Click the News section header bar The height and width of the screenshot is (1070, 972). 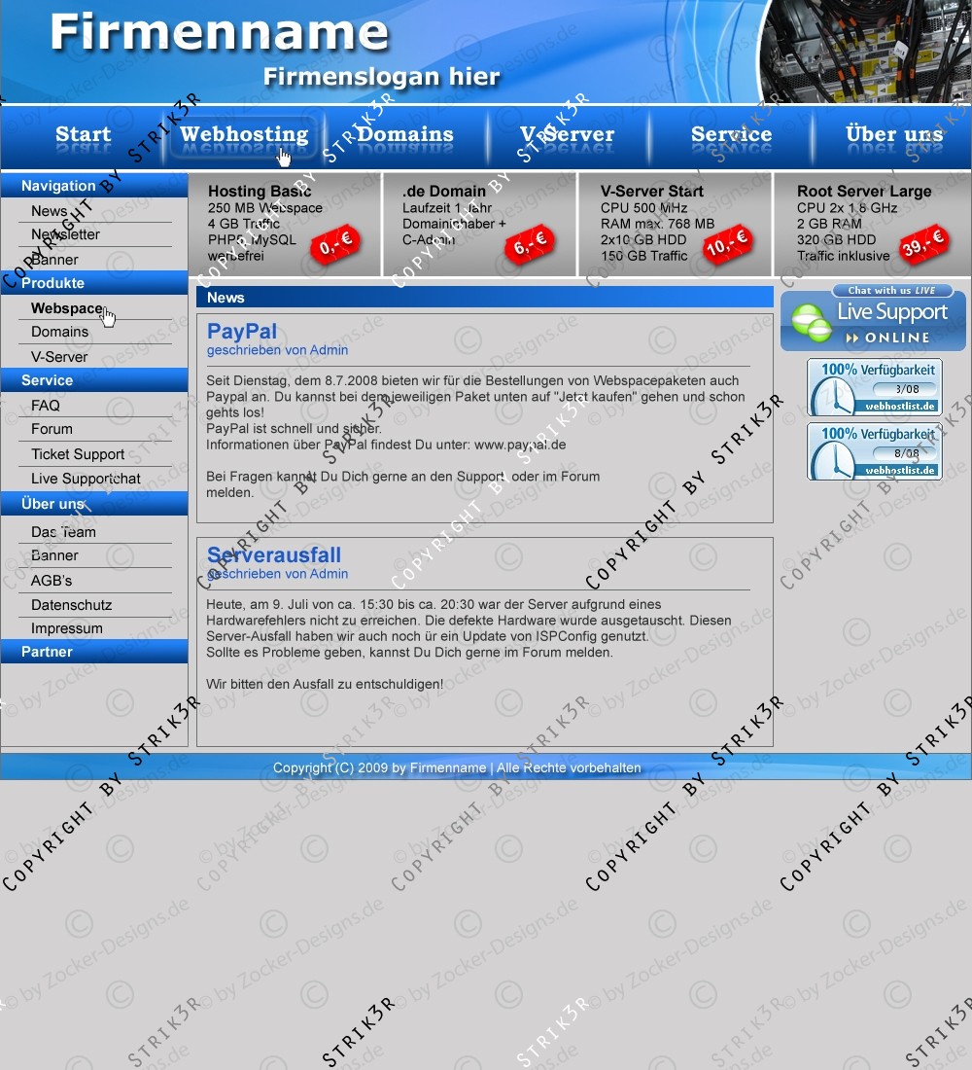pos(484,298)
